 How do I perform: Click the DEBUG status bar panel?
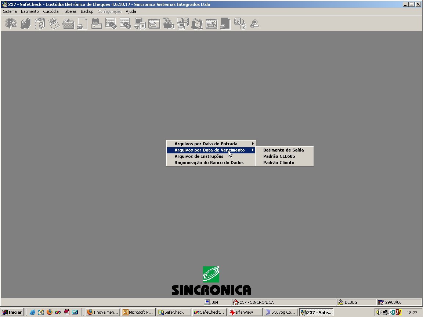pos(356,302)
